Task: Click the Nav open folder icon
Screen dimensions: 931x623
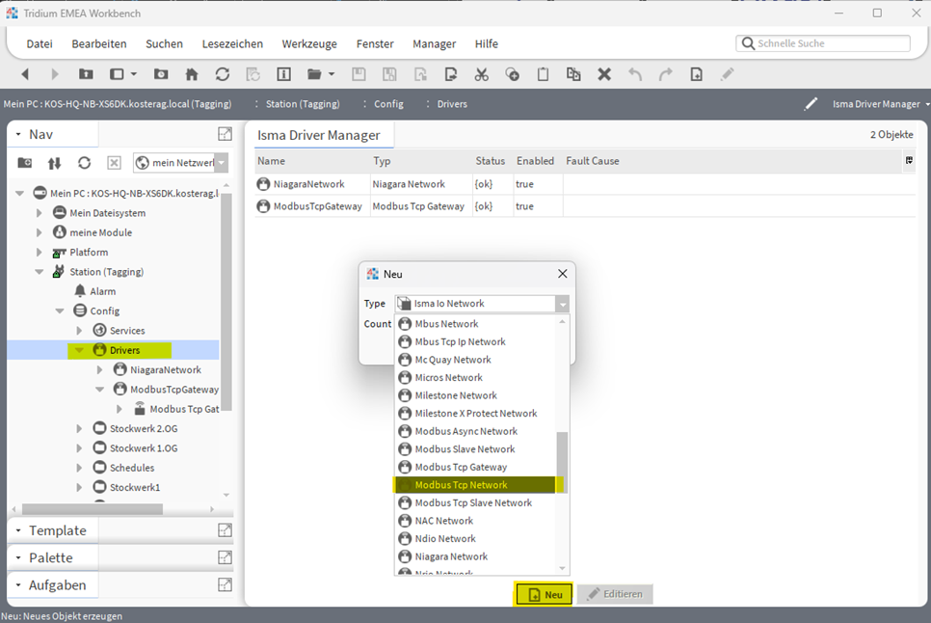Action: pyautogui.click(x=25, y=163)
